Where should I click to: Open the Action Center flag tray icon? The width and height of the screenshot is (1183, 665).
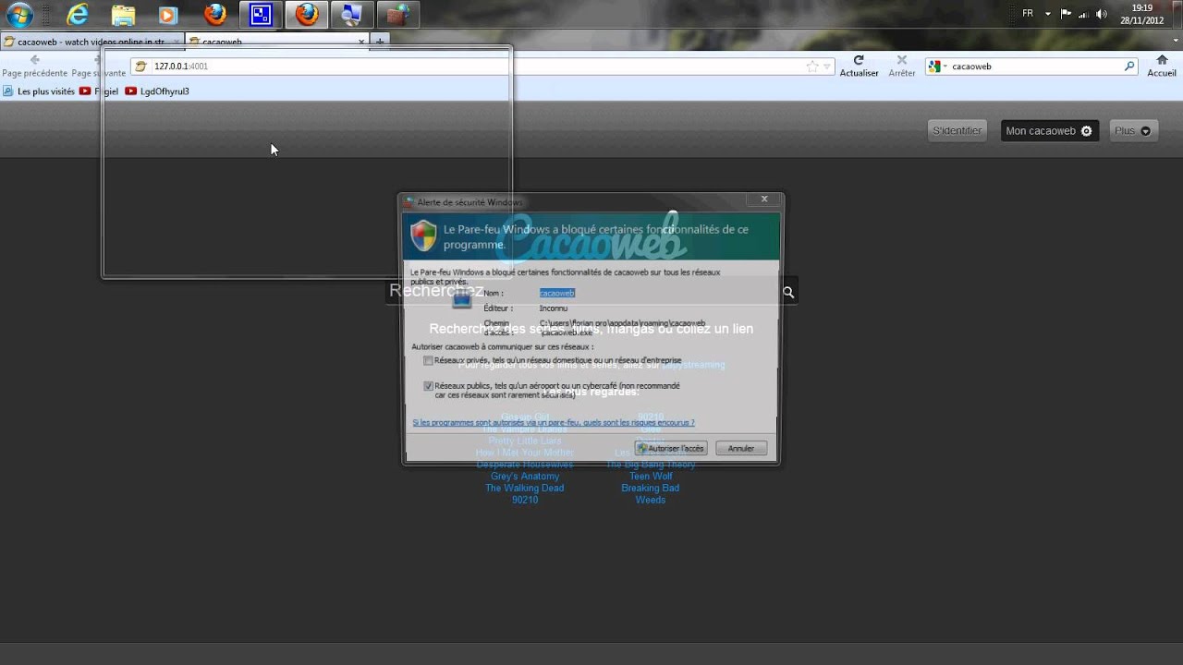tap(1066, 14)
